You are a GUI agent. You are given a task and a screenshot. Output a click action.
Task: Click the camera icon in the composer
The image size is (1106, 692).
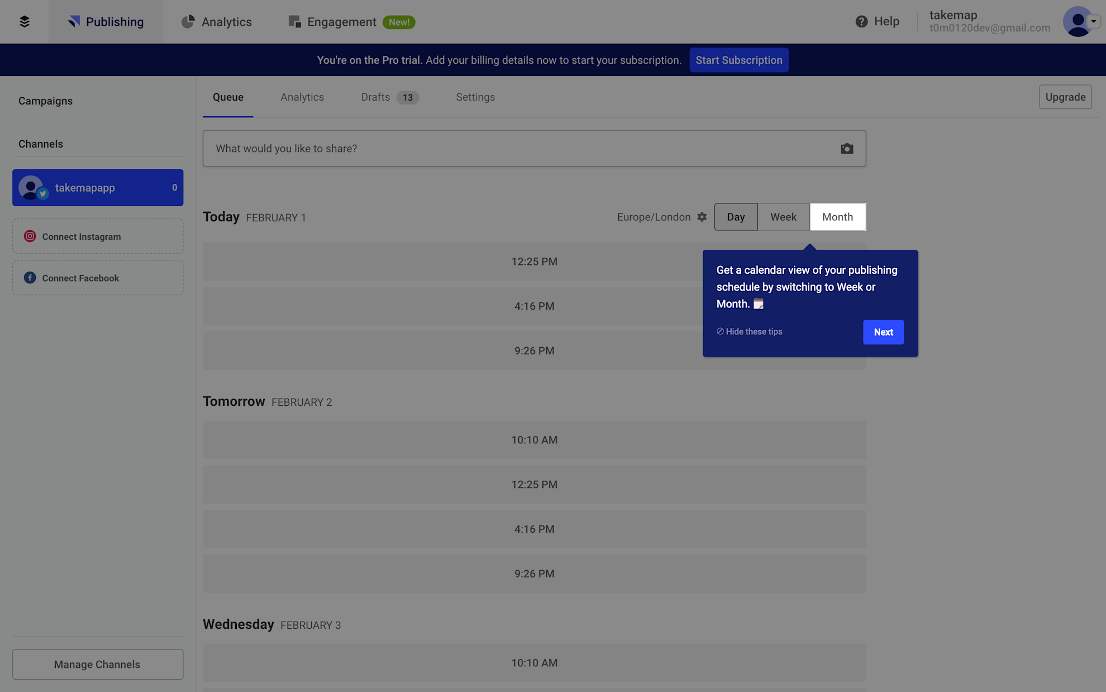click(x=847, y=148)
